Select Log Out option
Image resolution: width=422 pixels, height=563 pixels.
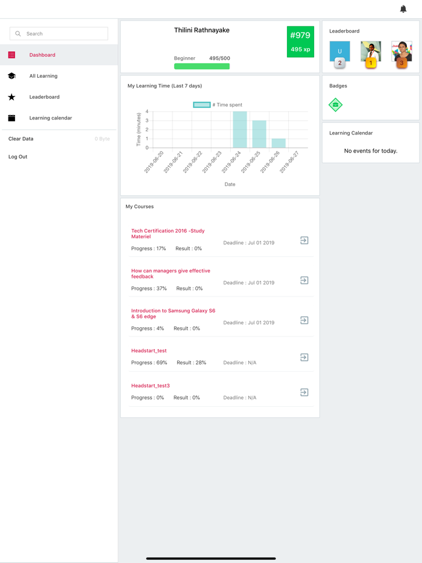coord(18,157)
